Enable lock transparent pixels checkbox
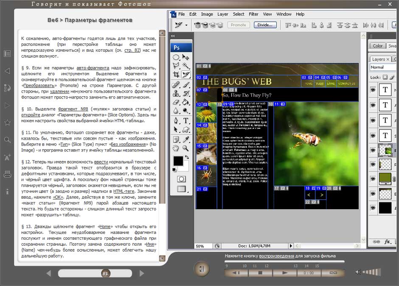The width and height of the screenshot is (399, 286). 385,77
